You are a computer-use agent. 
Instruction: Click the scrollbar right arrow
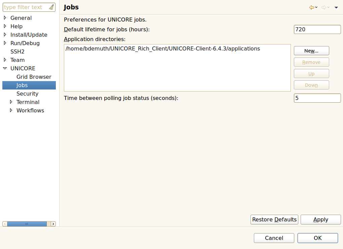[x=53, y=224]
